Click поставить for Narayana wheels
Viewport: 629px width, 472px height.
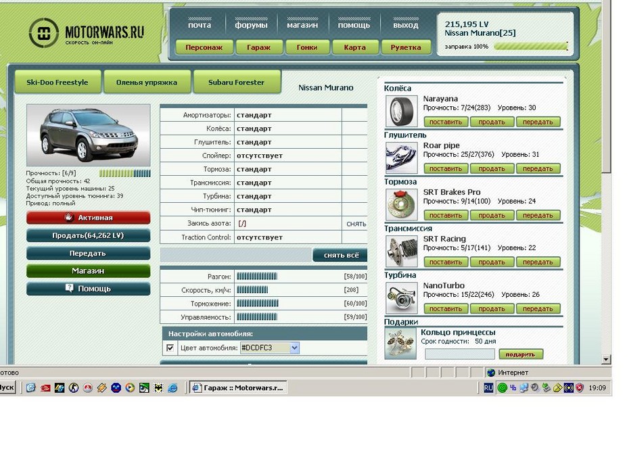446,122
